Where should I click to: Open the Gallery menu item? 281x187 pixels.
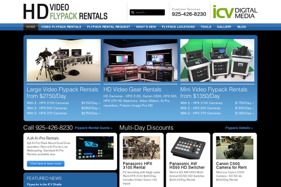pos(224,27)
